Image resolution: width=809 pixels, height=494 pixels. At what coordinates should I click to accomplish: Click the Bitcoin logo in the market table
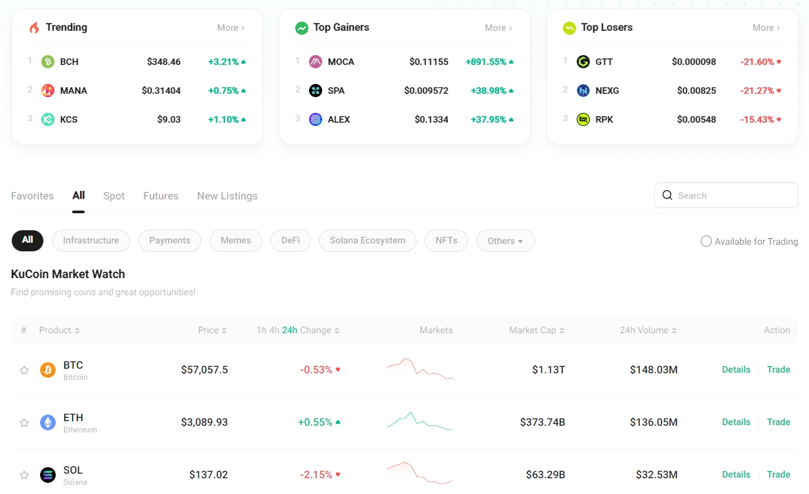48,370
